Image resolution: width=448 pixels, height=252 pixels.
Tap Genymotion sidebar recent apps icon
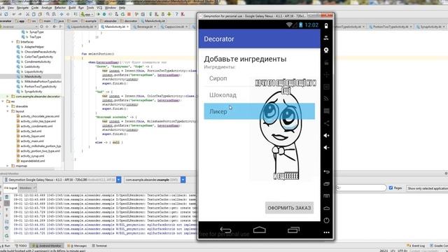coord(326,183)
